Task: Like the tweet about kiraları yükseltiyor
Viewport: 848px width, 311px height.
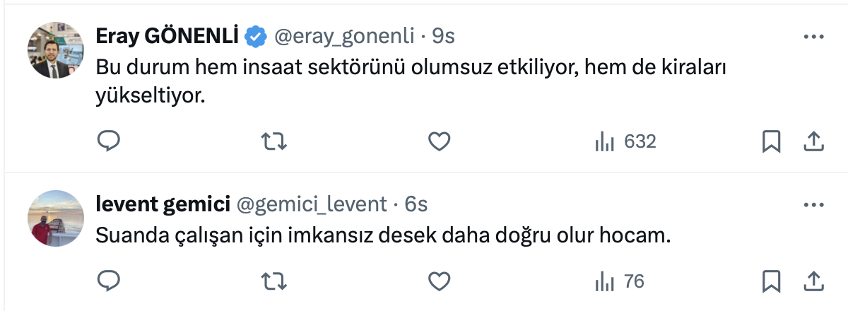Action: click(x=440, y=142)
